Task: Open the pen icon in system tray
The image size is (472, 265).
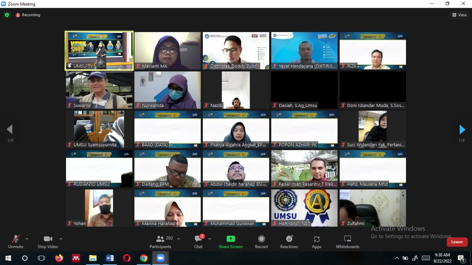Action: coord(415,258)
